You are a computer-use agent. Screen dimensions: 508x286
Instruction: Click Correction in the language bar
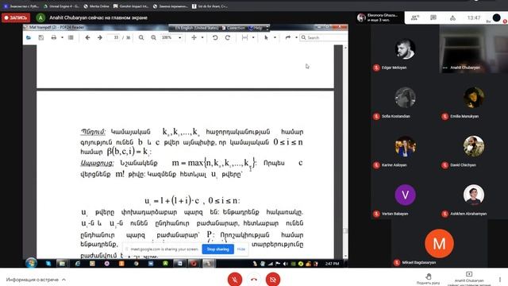click(233, 29)
